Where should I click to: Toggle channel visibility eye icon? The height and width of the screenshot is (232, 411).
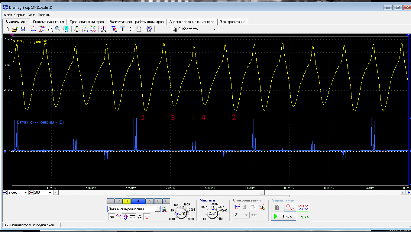point(112,217)
